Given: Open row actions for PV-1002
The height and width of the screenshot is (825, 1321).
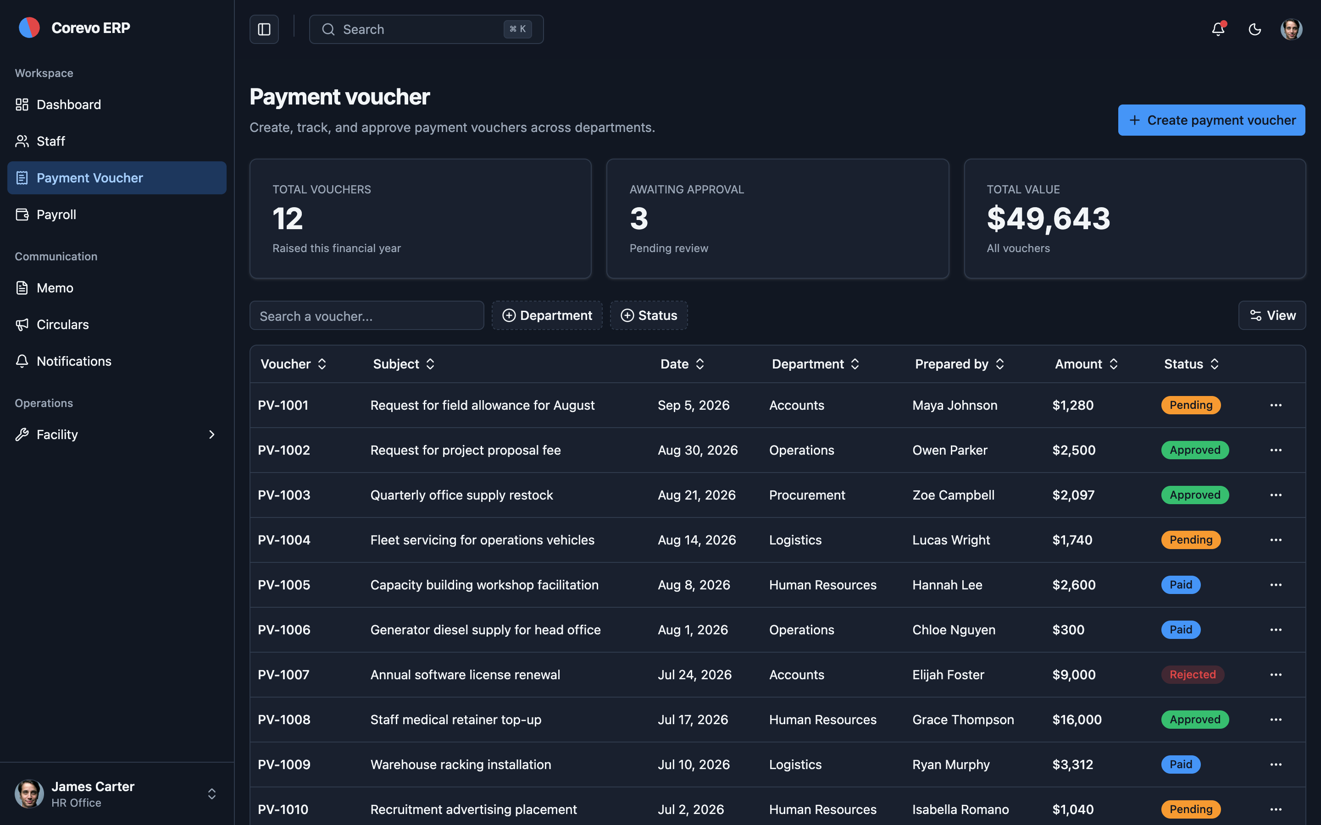Looking at the screenshot, I should (x=1276, y=450).
